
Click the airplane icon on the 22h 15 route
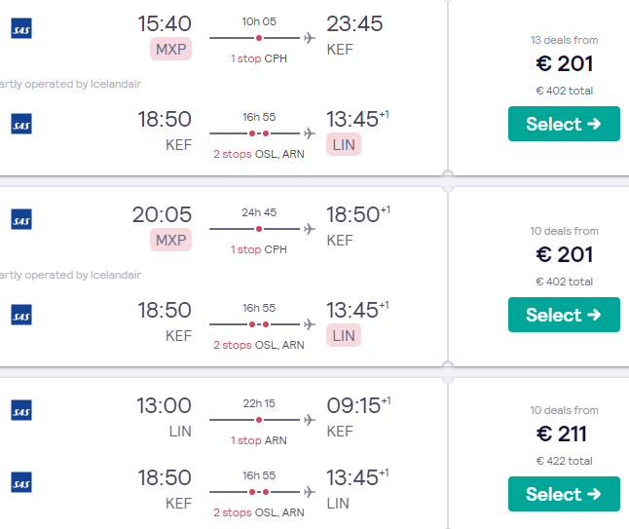[x=310, y=420]
